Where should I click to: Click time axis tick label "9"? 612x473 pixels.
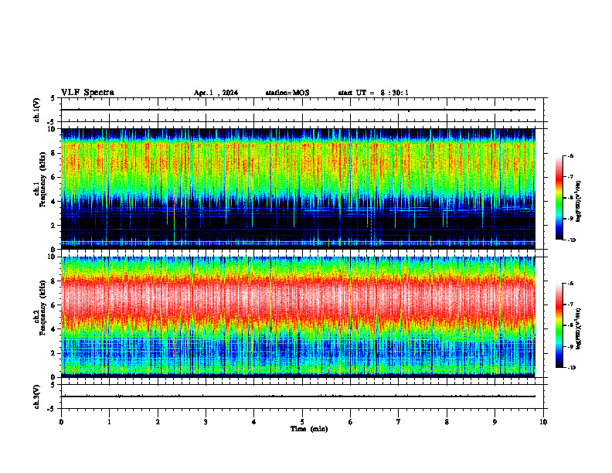pyautogui.click(x=495, y=422)
